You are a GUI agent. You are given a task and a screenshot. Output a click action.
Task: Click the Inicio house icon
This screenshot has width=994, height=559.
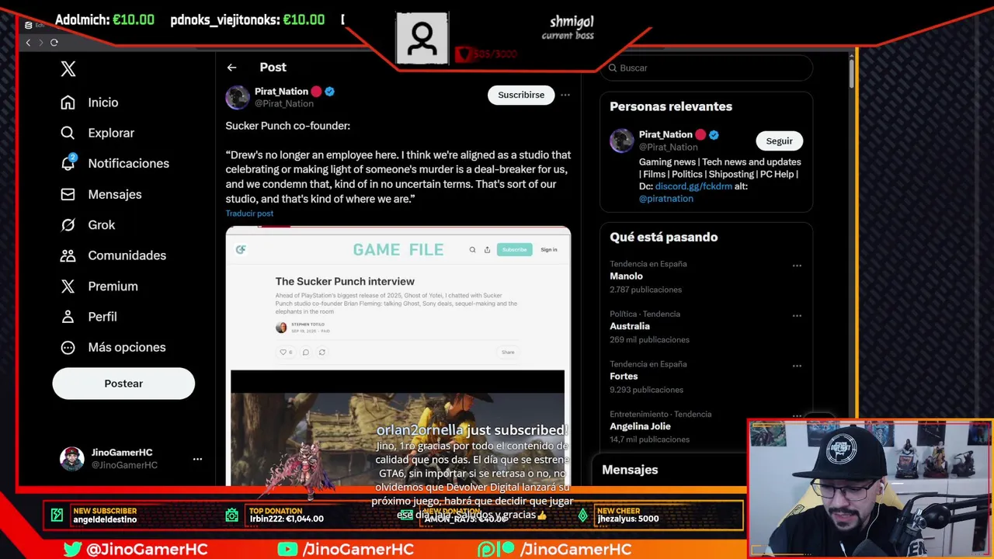[x=68, y=102]
